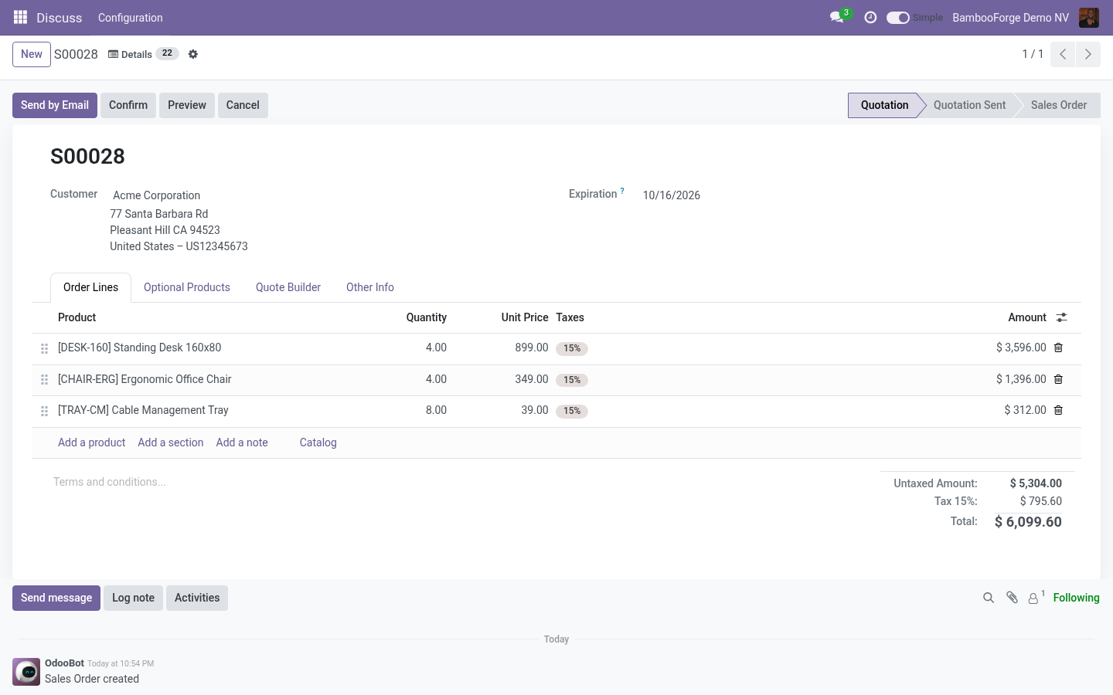Search messages with the chatter magnifier icon
This screenshot has height=695, width=1113.
point(989,598)
